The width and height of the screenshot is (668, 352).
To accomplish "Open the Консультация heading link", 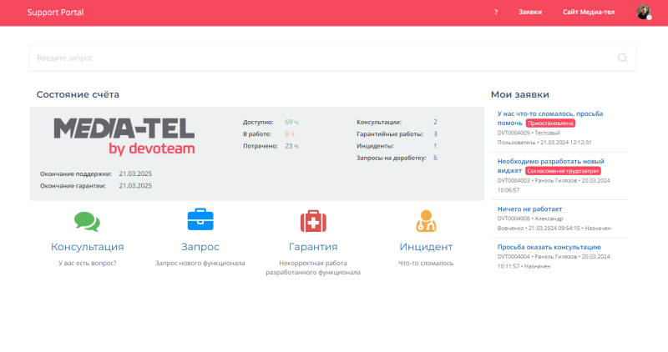I will tap(88, 247).
